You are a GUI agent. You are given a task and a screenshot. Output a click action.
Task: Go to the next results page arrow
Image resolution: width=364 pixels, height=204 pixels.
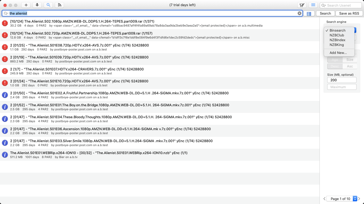click(x=359, y=199)
